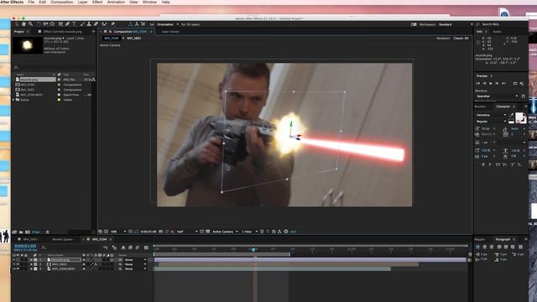This screenshot has width=537, height=302.
Task: Select the Brush tool
Action: coord(82,24)
